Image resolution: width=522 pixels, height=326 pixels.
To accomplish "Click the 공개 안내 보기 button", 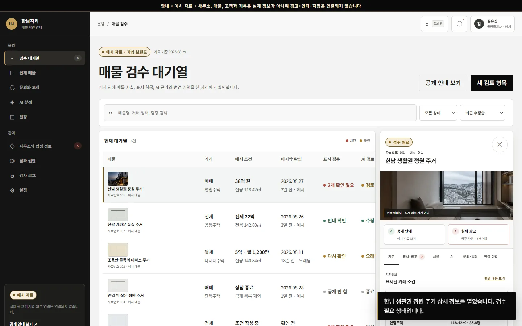I will 443,83.
